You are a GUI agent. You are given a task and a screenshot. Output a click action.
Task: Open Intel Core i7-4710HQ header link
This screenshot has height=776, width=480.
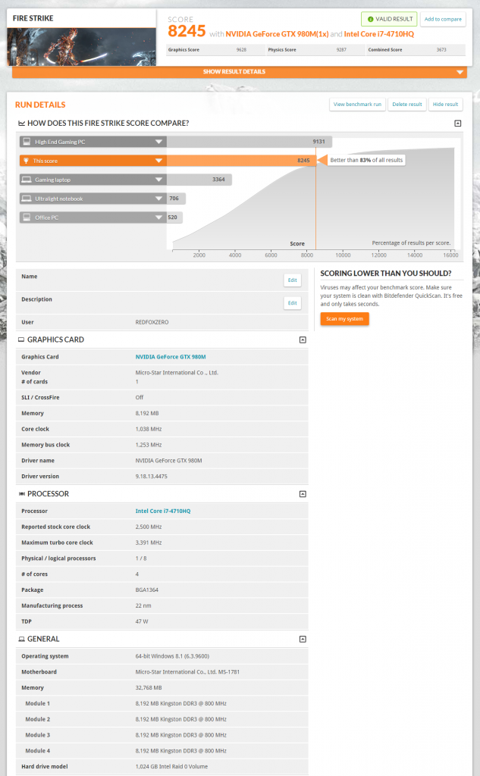pos(379,34)
